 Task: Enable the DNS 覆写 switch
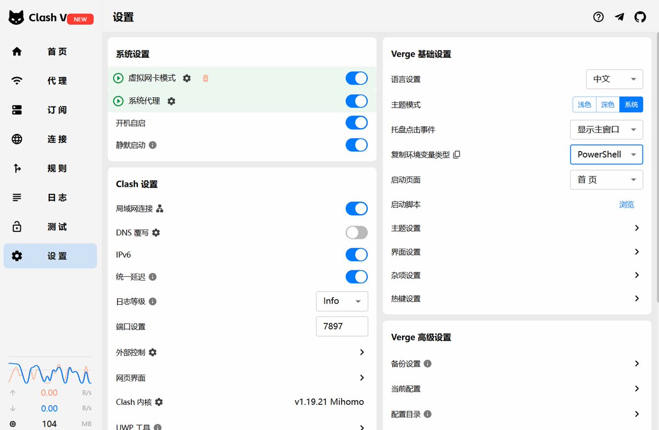coord(357,233)
